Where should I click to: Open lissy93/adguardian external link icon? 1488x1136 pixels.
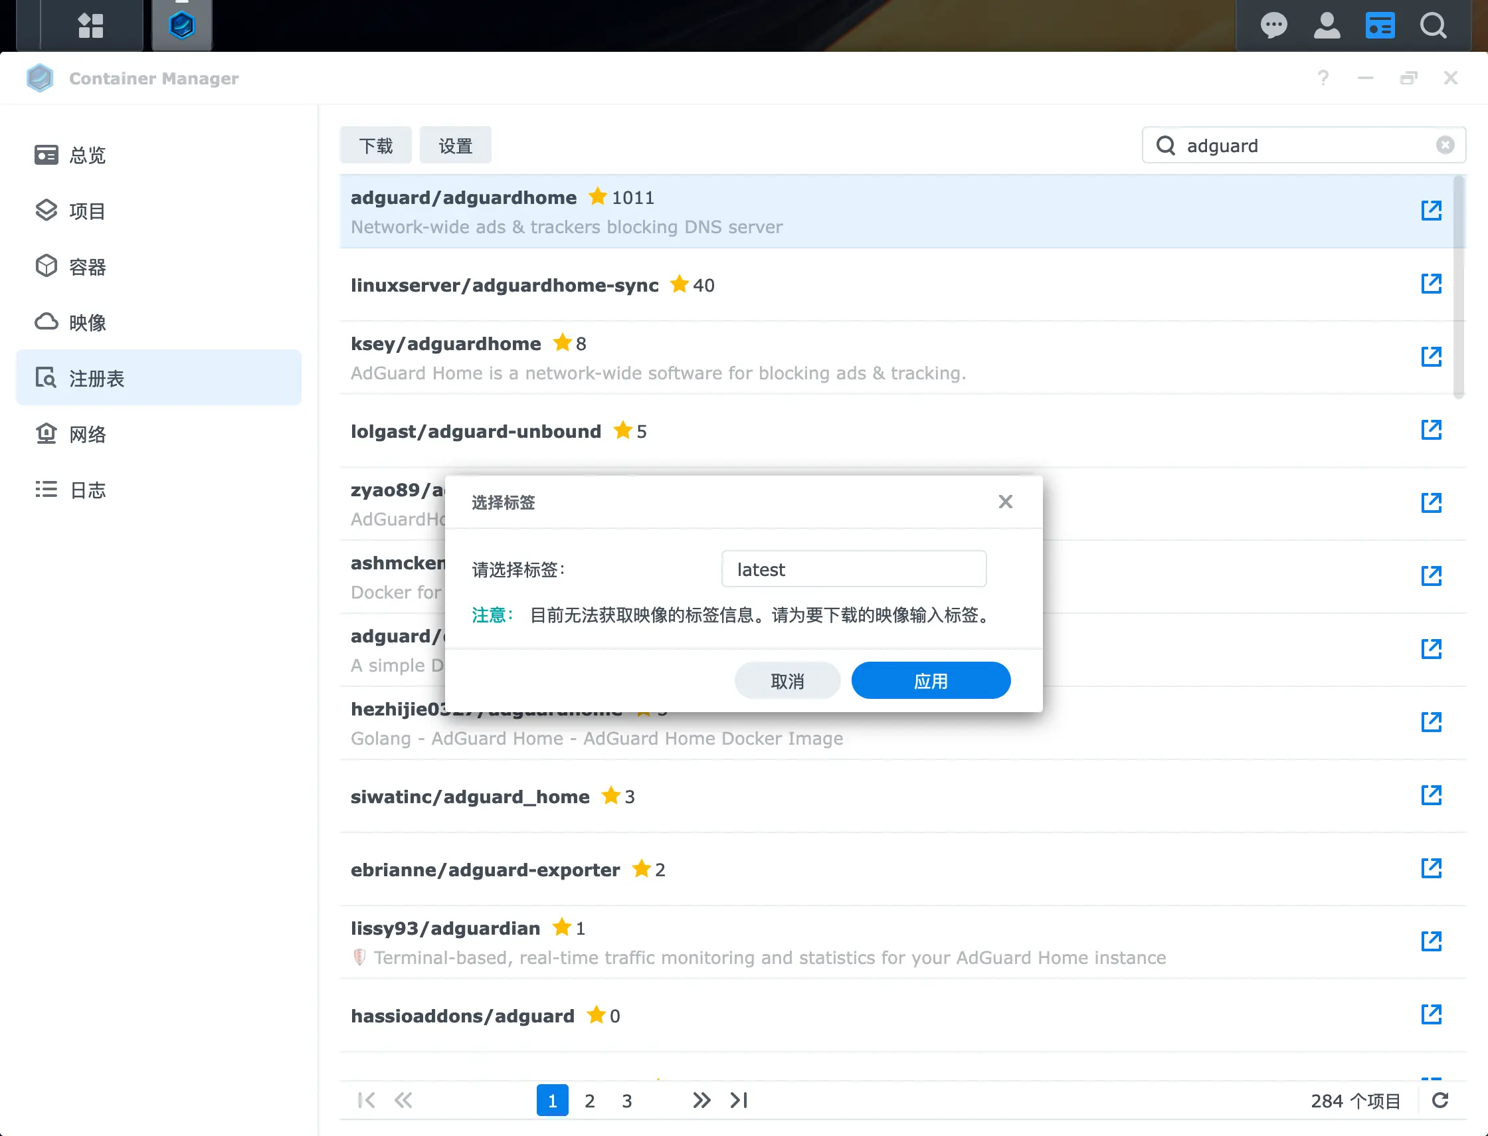tap(1432, 941)
